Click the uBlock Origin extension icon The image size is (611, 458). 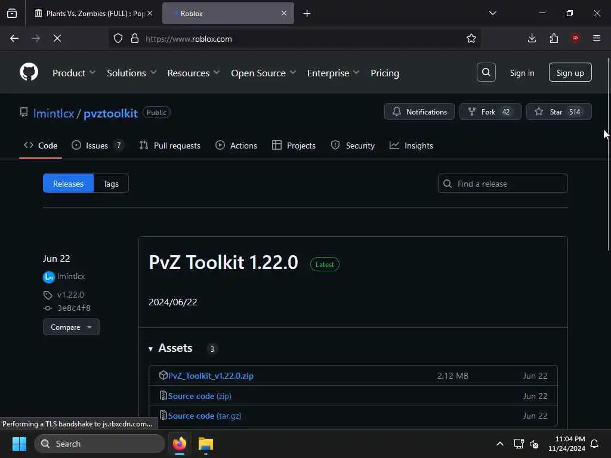pos(575,38)
